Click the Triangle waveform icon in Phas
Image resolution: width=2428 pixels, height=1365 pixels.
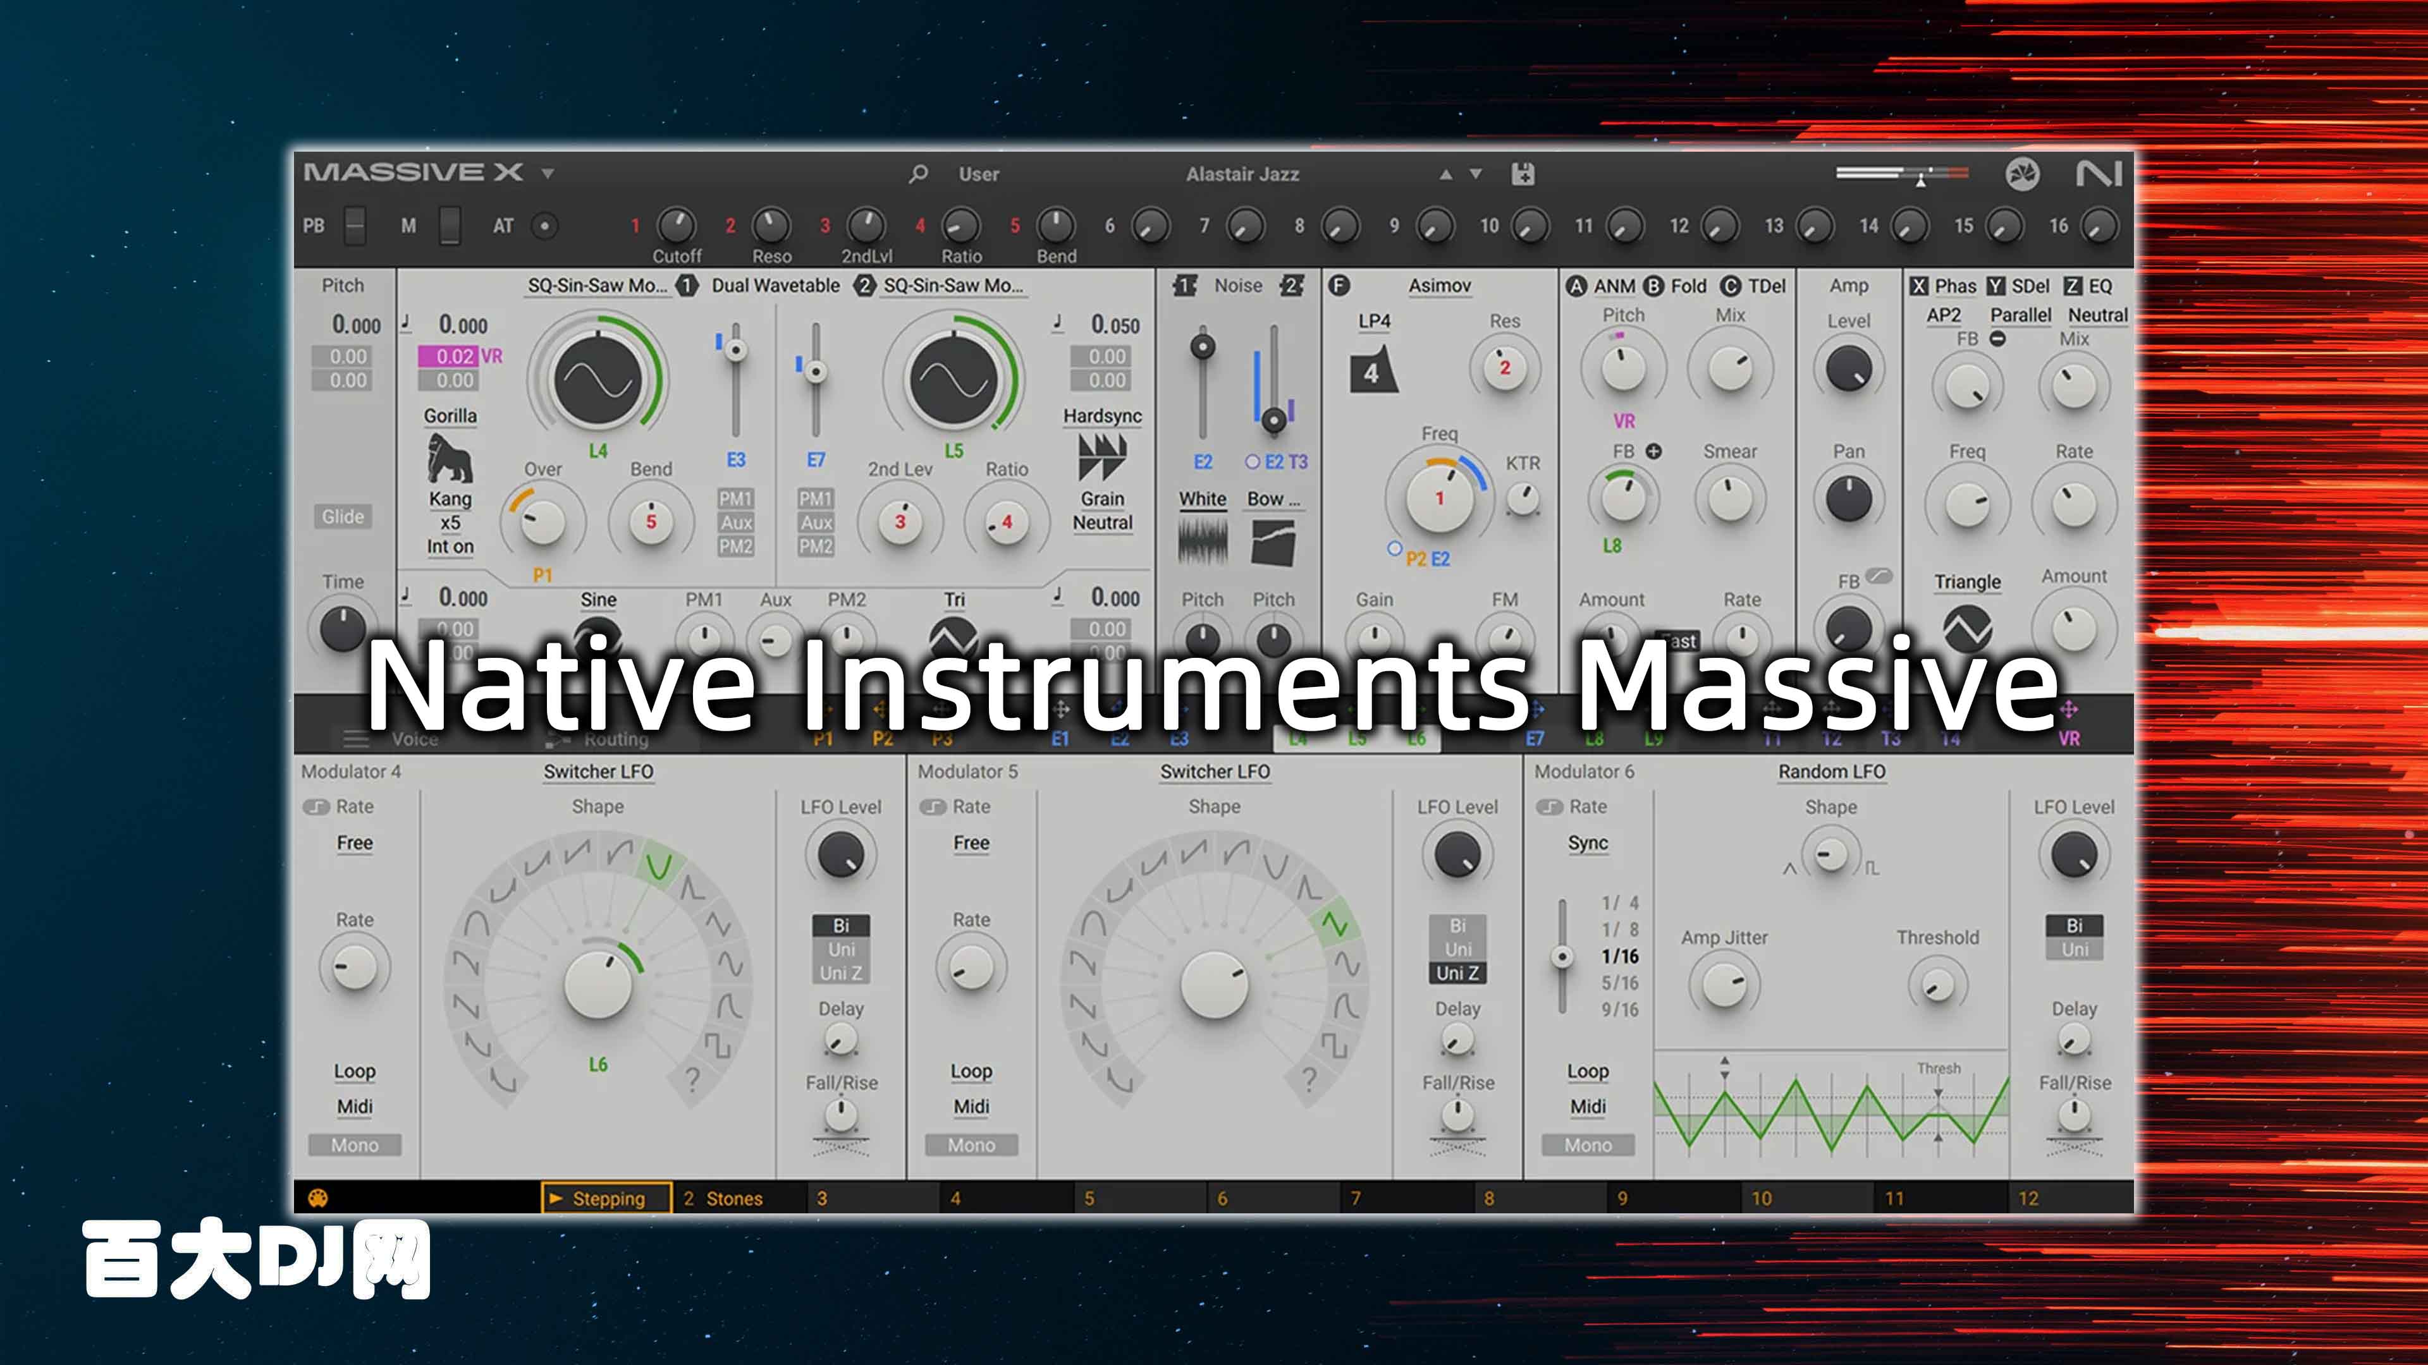pyautogui.click(x=1967, y=629)
